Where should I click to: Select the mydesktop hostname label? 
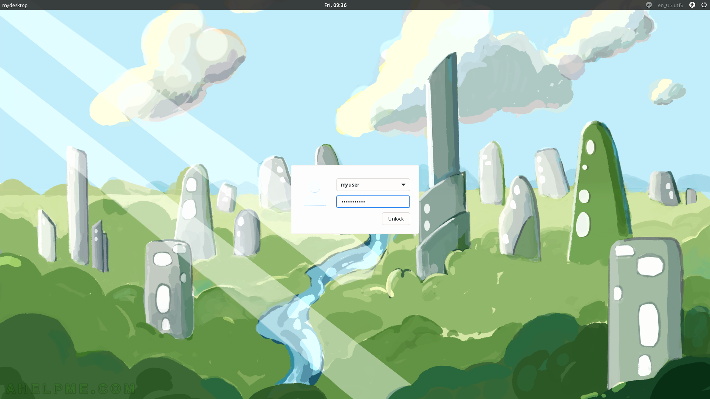coord(15,5)
